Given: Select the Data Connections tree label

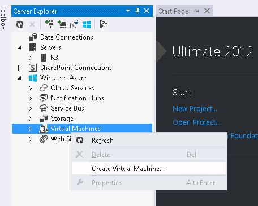Looking at the screenshot, I should coord(67,37).
